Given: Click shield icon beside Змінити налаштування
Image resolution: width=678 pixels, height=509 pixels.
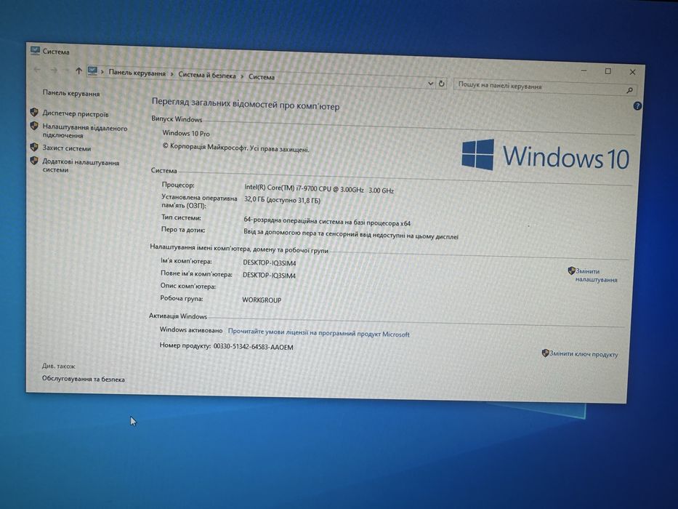Looking at the screenshot, I should pos(571,270).
